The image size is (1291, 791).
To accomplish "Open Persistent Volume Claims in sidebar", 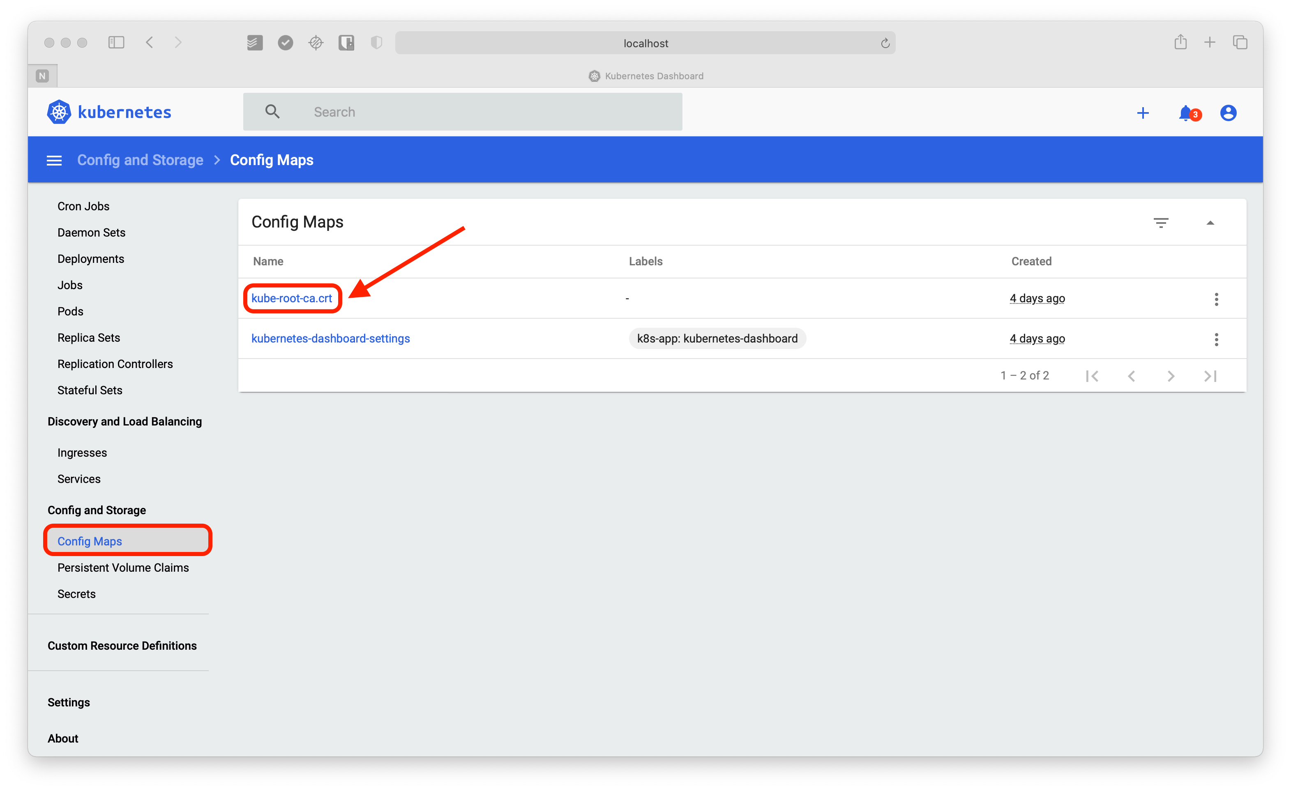I will (123, 568).
